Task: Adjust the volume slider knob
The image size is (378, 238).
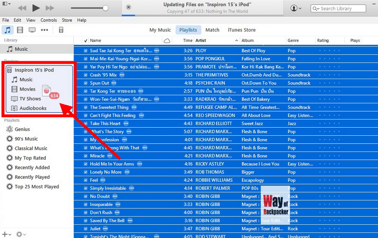Action: 105,8
